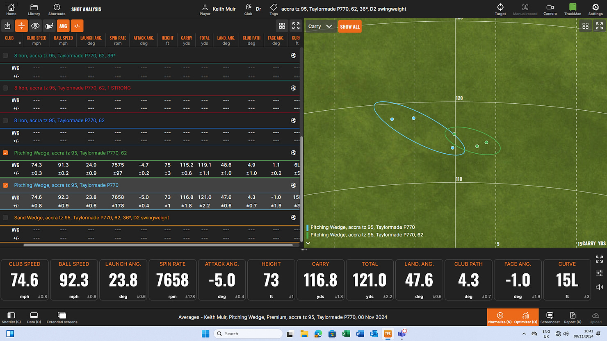Expand the shot table to fullscreen
Image resolution: width=607 pixels, height=341 pixels.
pos(296,26)
